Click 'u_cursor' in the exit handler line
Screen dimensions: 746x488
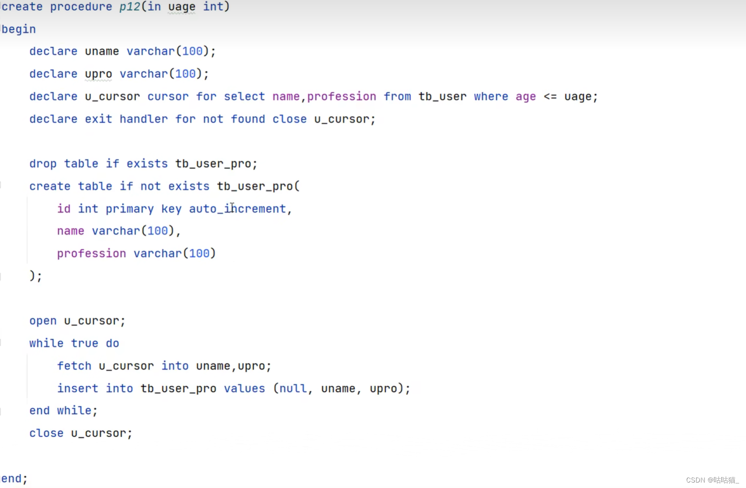(x=342, y=119)
